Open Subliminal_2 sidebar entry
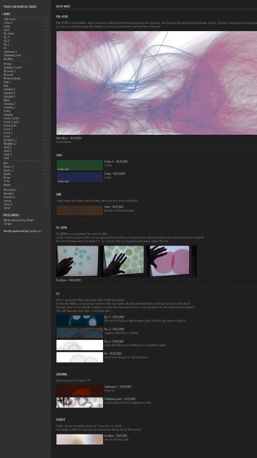Screen dimensions: 257x458 click(10, 51)
